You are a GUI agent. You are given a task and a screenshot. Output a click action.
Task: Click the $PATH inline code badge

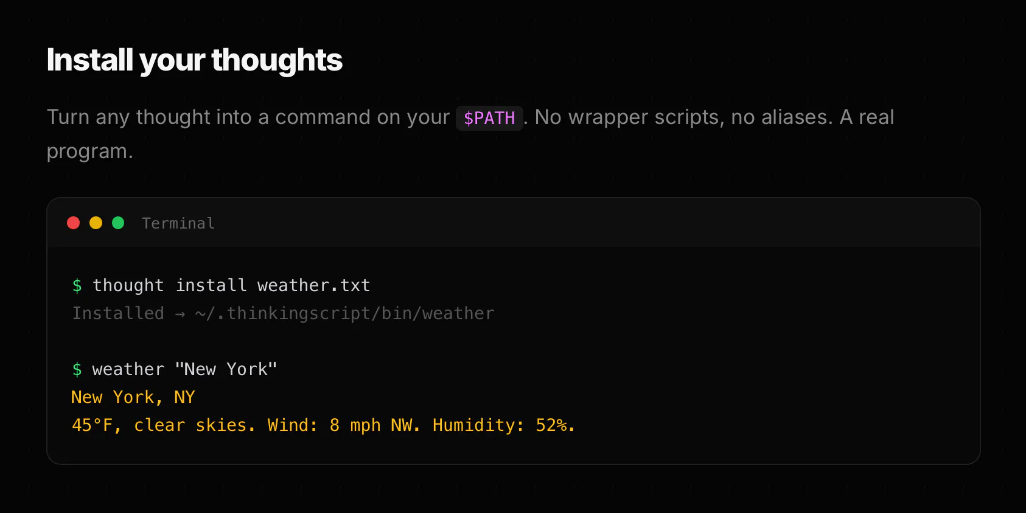(489, 118)
